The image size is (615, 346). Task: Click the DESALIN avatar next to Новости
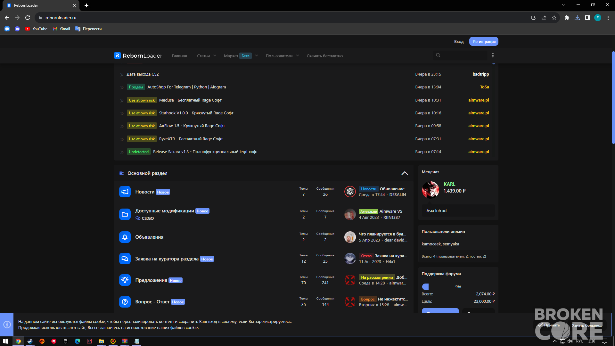[350, 192]
